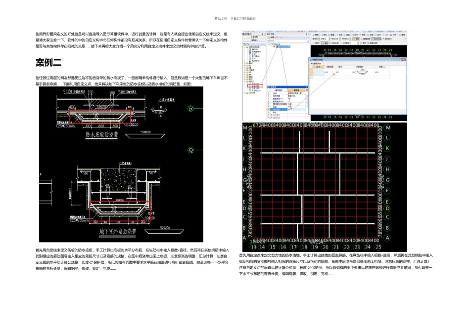Screen dimensions: 470x332
Task: Click the 编辑钢筋 toolbar button
Action: tap(366, 39)
